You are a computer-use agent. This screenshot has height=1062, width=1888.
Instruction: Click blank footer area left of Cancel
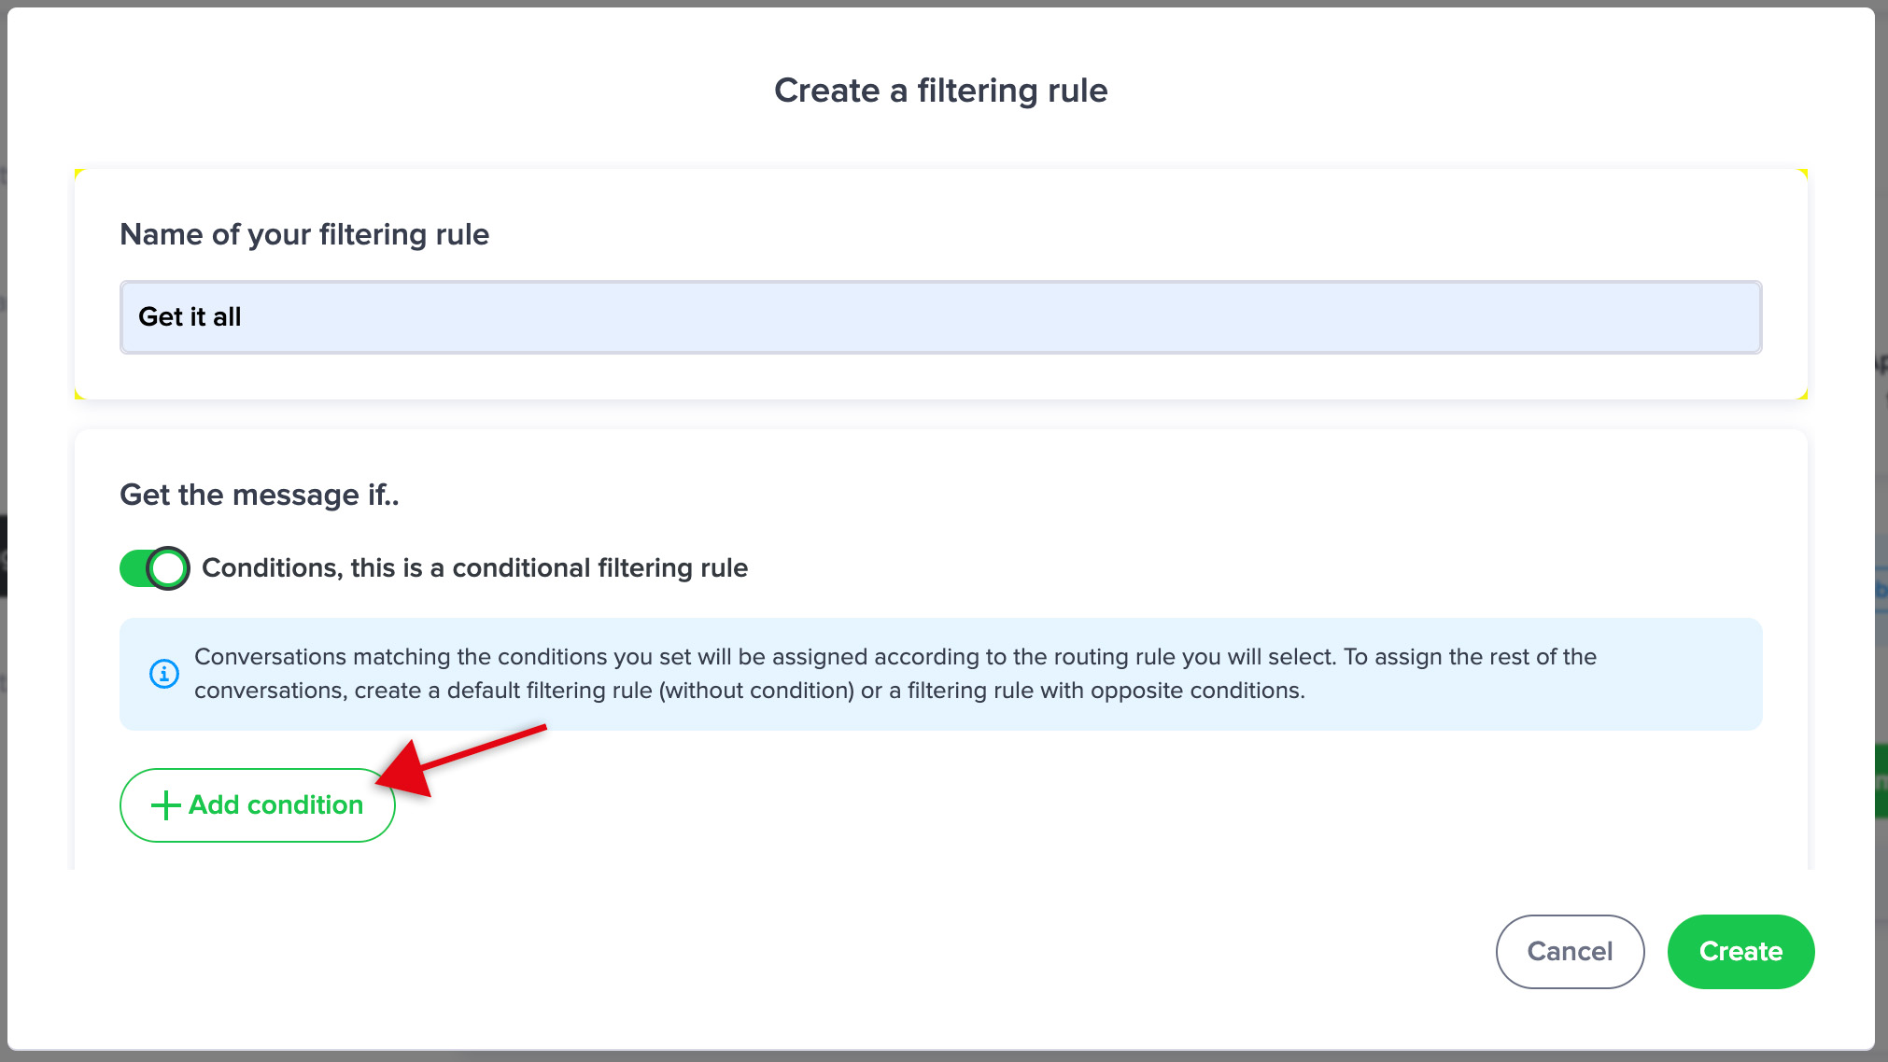point(747,951)
